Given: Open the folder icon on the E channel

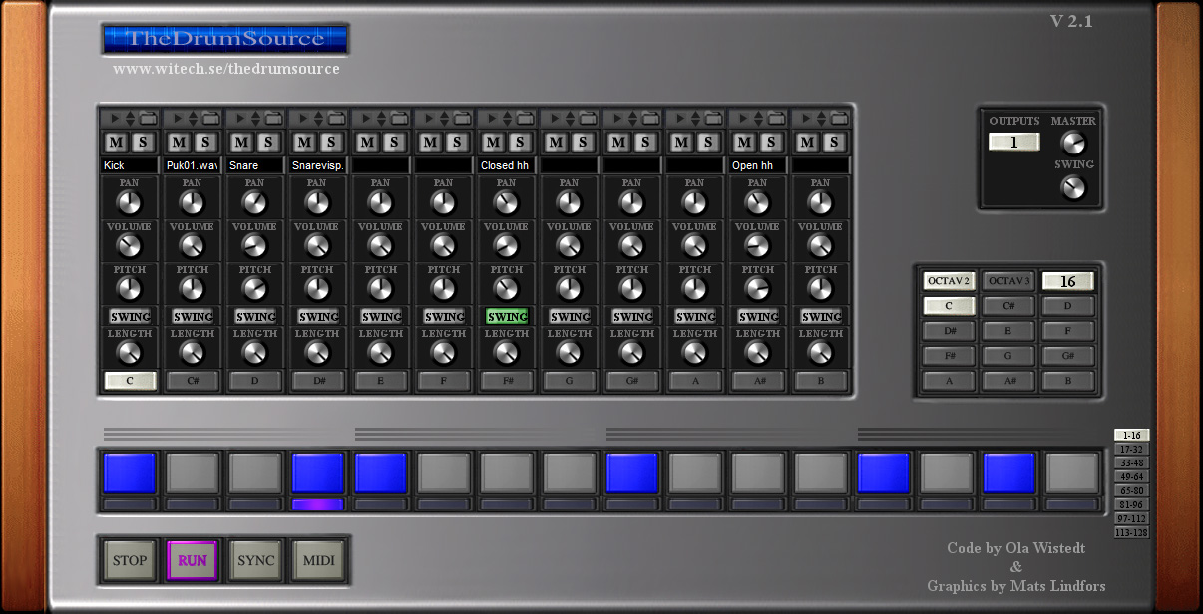Looking at the screenshot, I should 399,118.
